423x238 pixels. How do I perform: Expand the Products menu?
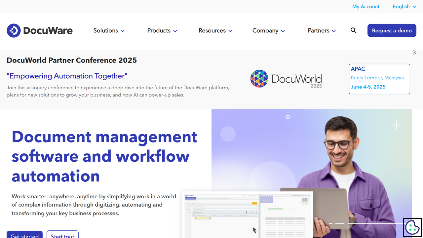click(x=162, y=30)
